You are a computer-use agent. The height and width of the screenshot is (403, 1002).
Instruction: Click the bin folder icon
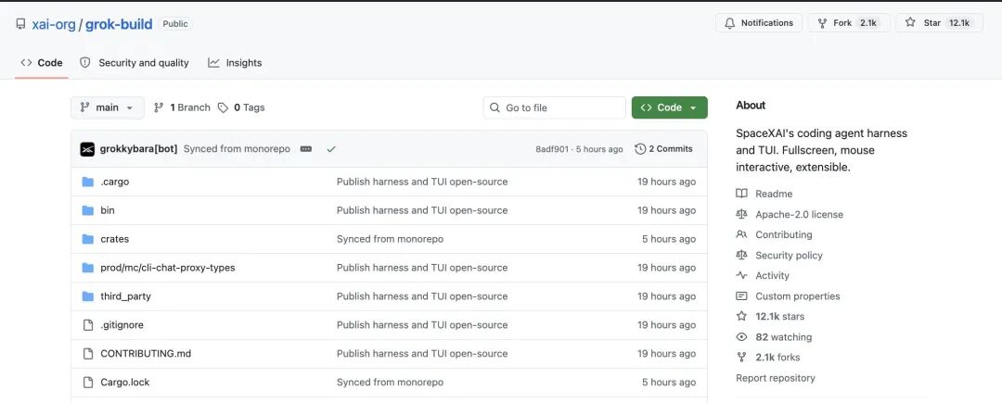tap(88, 210)
